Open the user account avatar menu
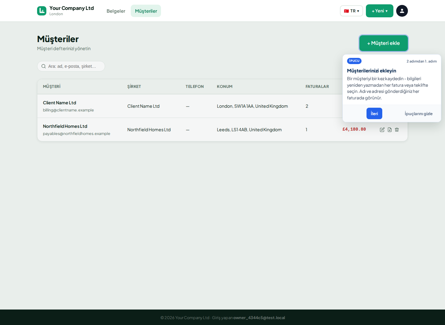 pos(402,11)
